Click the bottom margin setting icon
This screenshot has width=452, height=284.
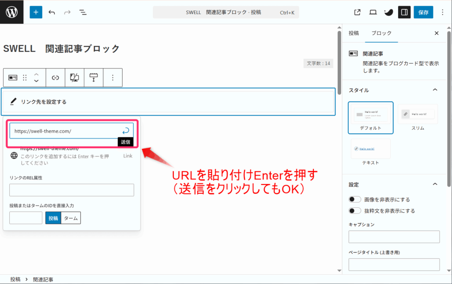(x=94, y=77)
